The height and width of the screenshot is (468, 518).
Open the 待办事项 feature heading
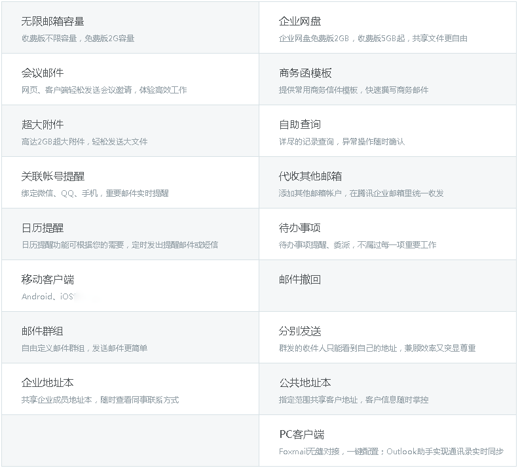tap(300, 228)
